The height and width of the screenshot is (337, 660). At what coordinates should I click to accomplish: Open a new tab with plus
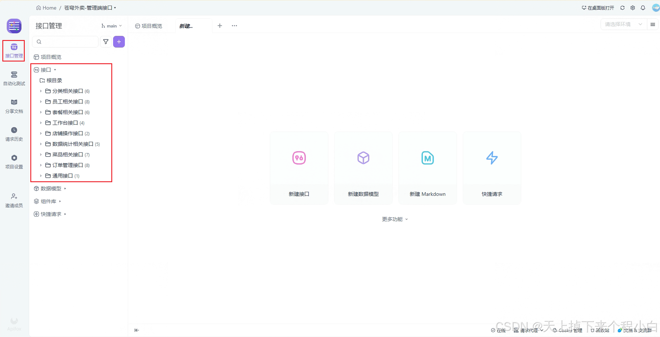[x=220, y=26]
